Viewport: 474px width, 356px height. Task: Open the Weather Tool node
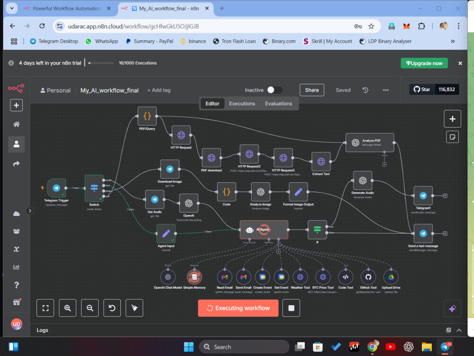[300, 277]
